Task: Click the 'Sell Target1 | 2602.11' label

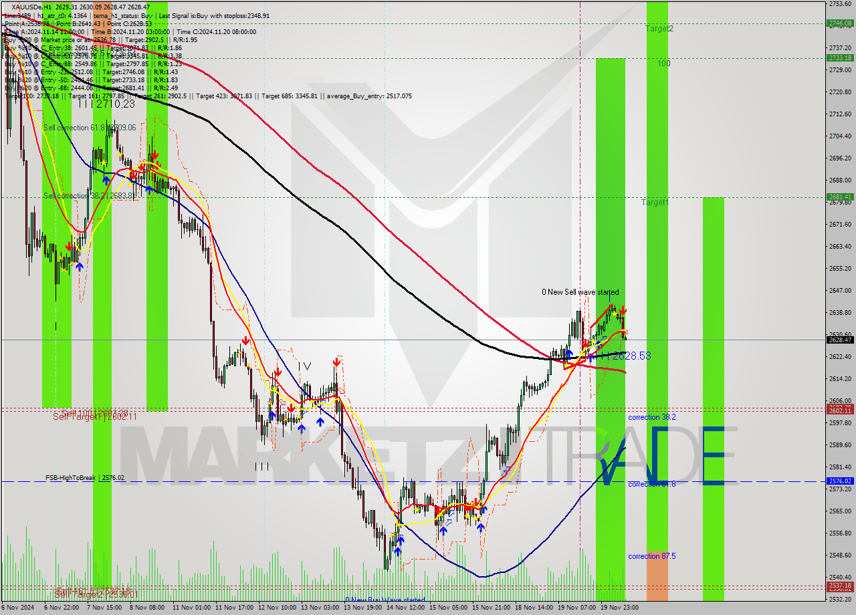Action: click(95, 416)
